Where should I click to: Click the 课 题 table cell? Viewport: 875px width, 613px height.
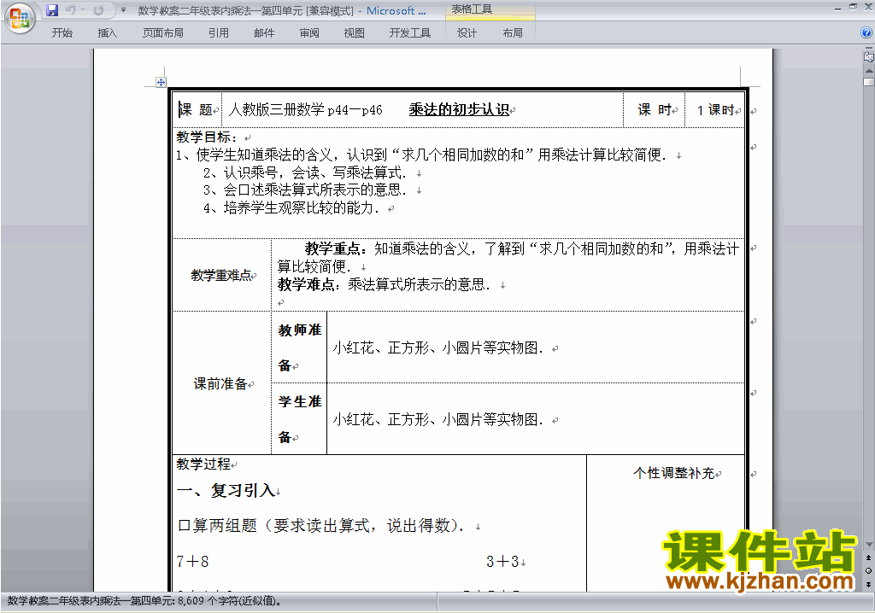click(x=197, y=109)
